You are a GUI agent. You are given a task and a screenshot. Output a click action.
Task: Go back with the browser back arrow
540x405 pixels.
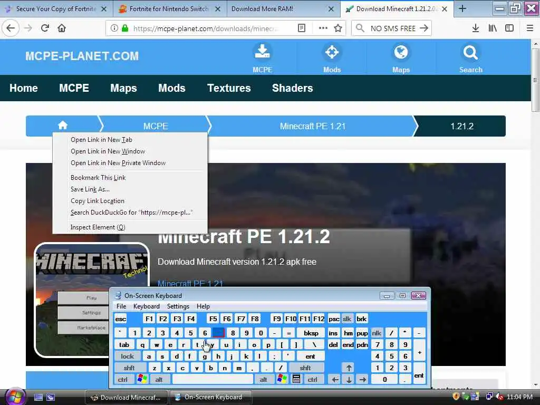tap(11, 28)
